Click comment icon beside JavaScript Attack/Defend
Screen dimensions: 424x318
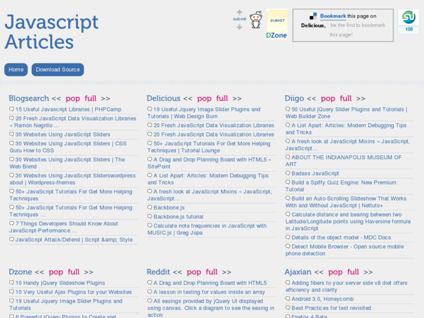click(12, 239)
